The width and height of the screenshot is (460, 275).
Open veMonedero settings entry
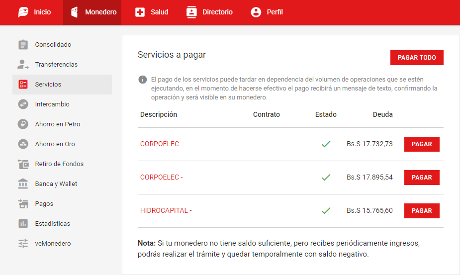tap(62, 243)
